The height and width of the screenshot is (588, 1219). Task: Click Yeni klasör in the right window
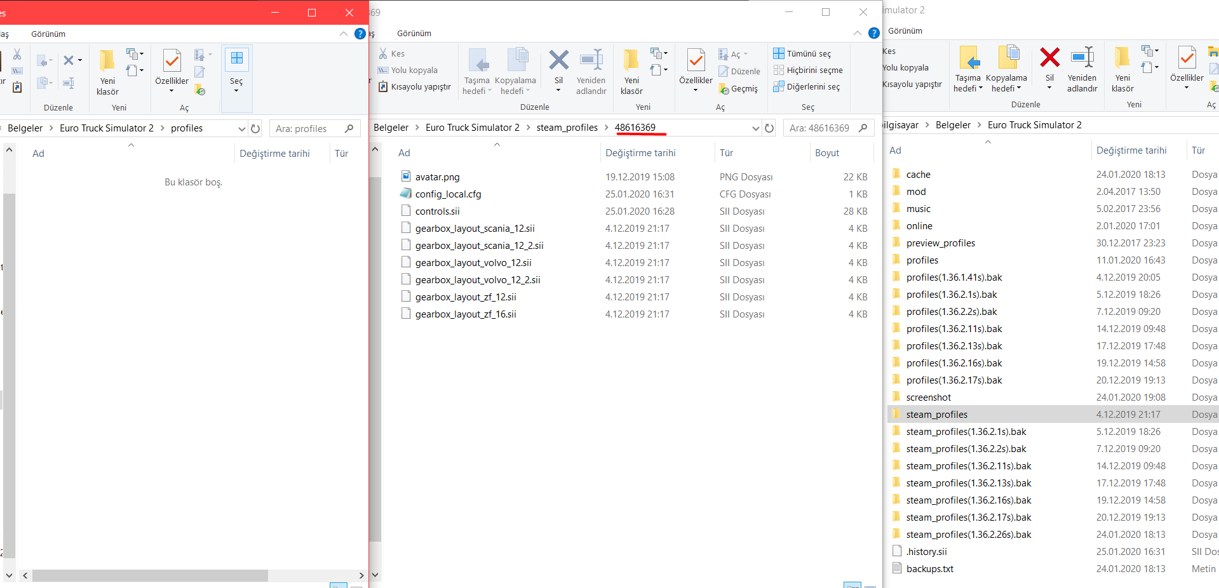point(1122,69)
